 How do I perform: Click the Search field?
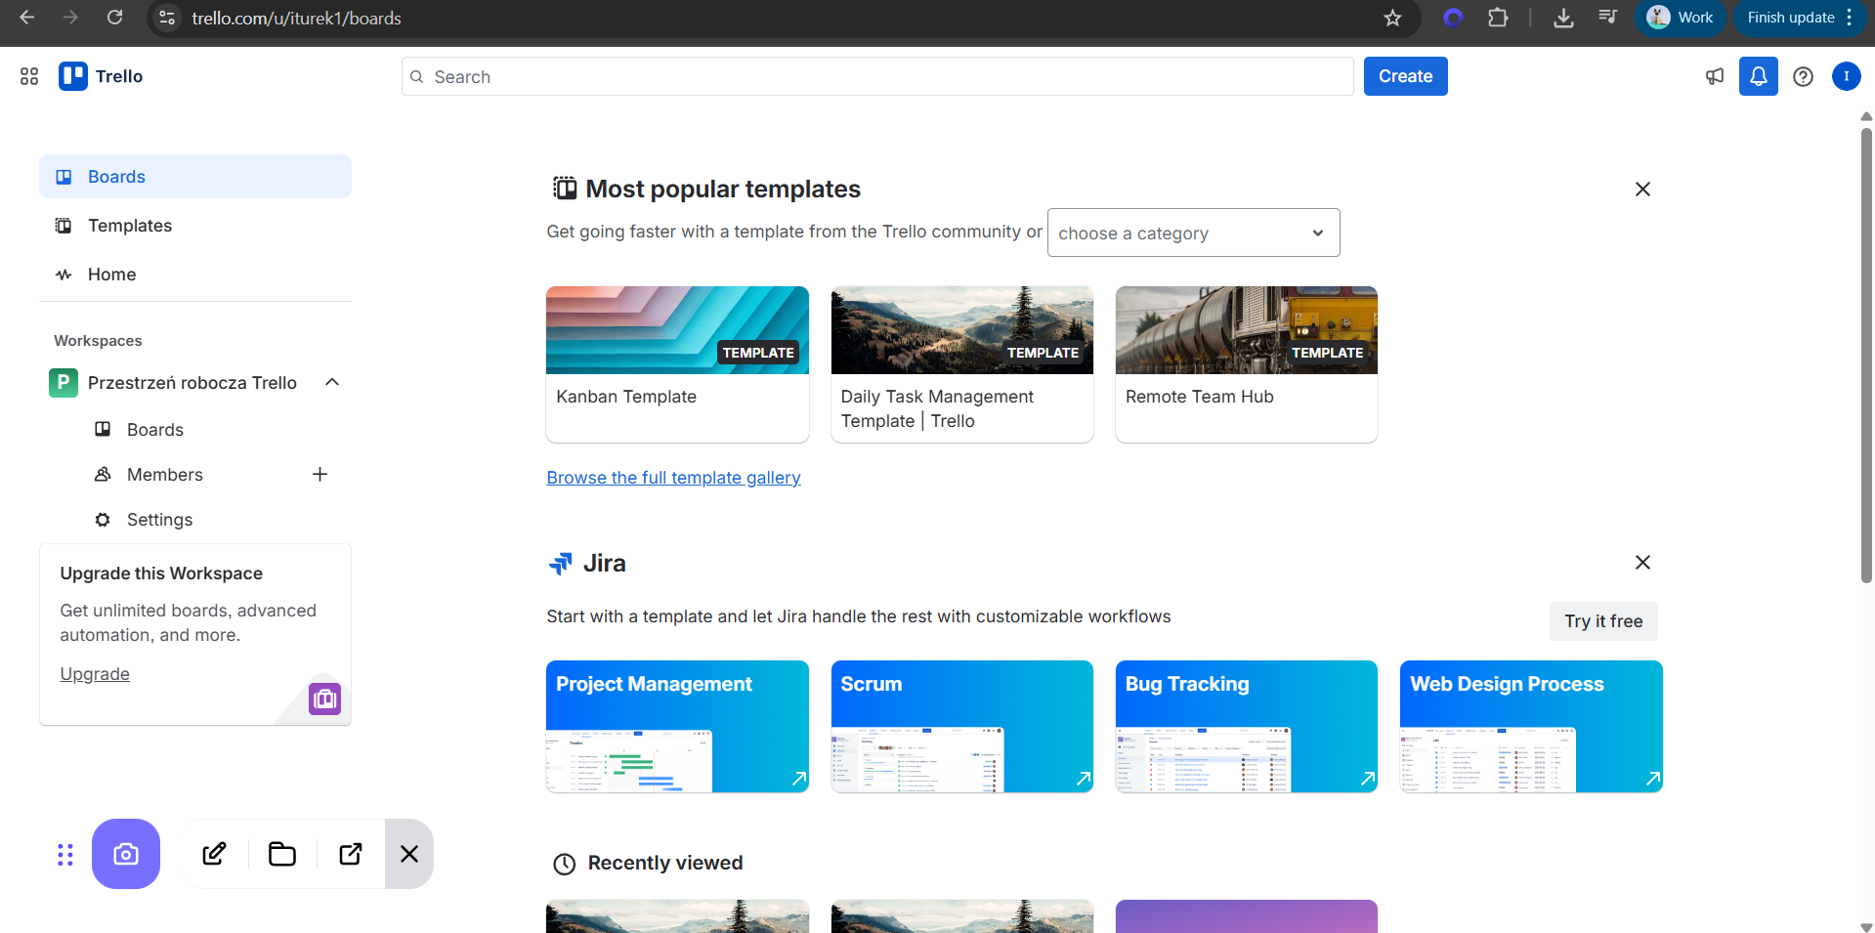(877, 76)
